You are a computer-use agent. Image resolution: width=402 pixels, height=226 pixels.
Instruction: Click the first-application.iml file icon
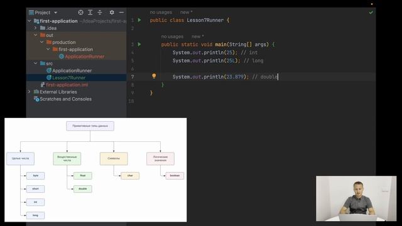(43, 85)
